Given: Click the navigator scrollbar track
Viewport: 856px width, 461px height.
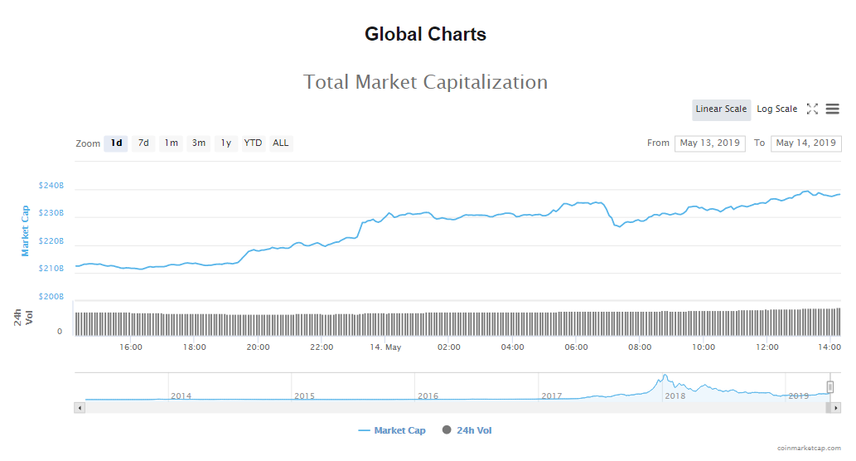Looking at the screenshot, I should tap(456, 408).
